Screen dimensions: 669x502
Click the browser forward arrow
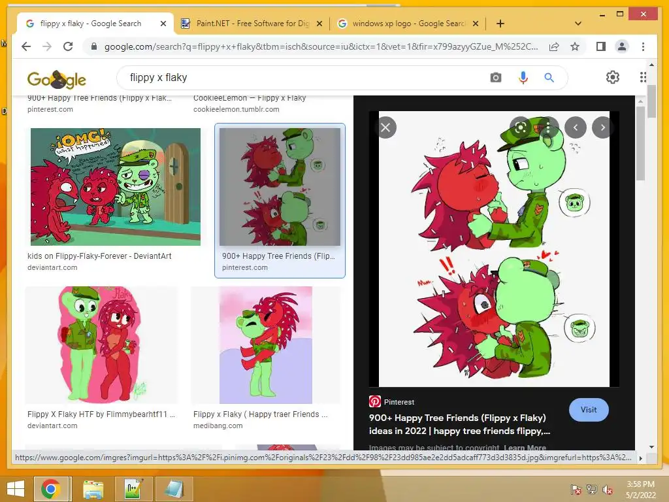(x=47, y=46)
